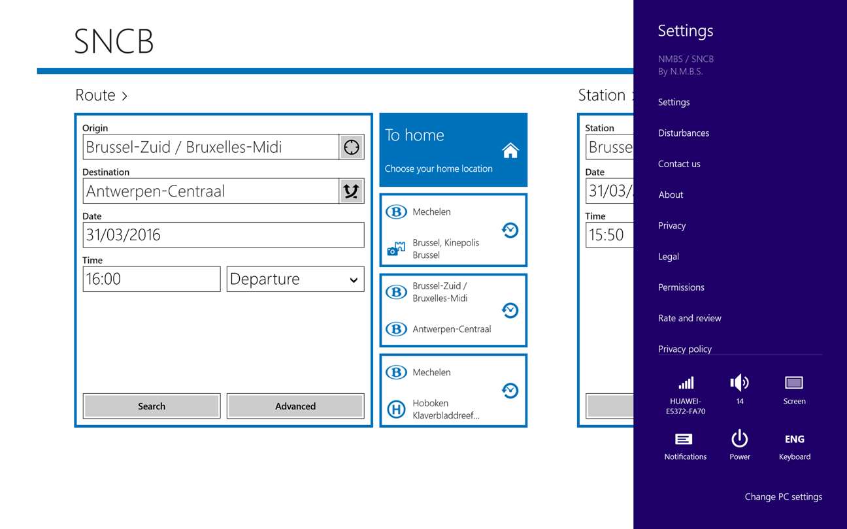Open the Screen brightness icon
Image resolution: width=847 pixels, height=529 pixels.
pyautogui.click(x=794, y=383)
